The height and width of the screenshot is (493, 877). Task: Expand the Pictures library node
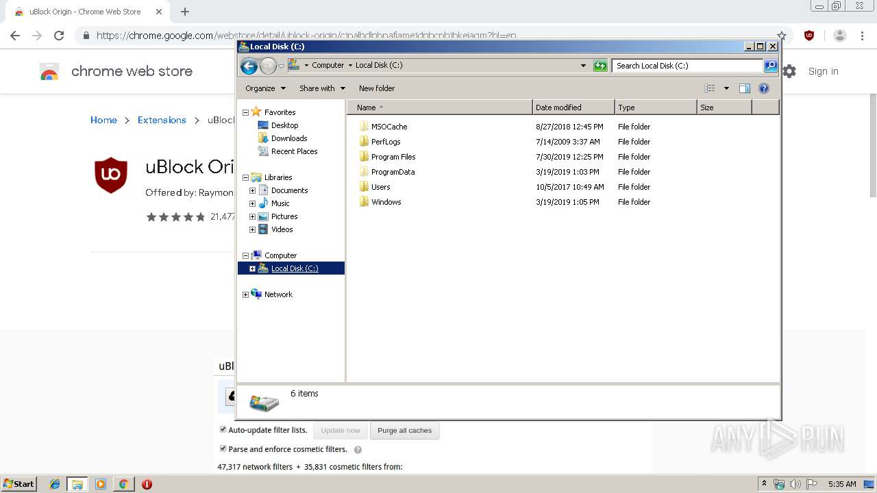(x=252, y=216)
